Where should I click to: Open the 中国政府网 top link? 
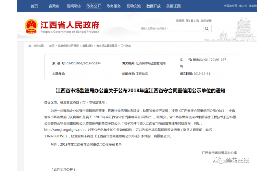(x=231, y=6)
